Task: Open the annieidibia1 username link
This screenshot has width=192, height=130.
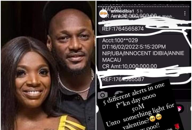Action: (122, 11)
